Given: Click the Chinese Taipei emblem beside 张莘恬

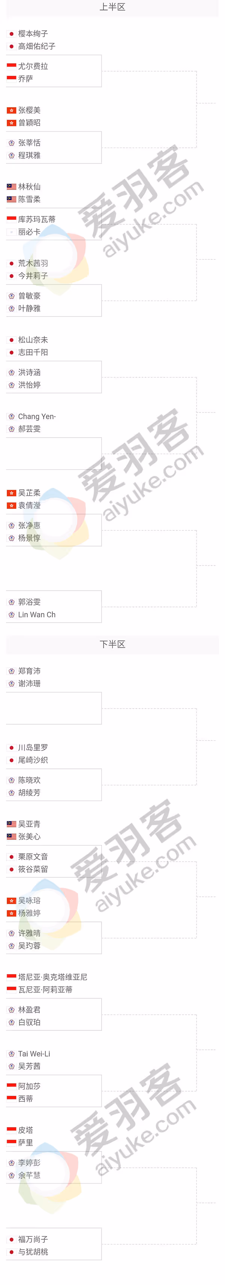Looking at the screenshot, I should [x=11, y=143].
